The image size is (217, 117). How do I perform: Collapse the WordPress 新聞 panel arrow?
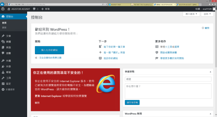pyautogui.click(x=210, y=114)
